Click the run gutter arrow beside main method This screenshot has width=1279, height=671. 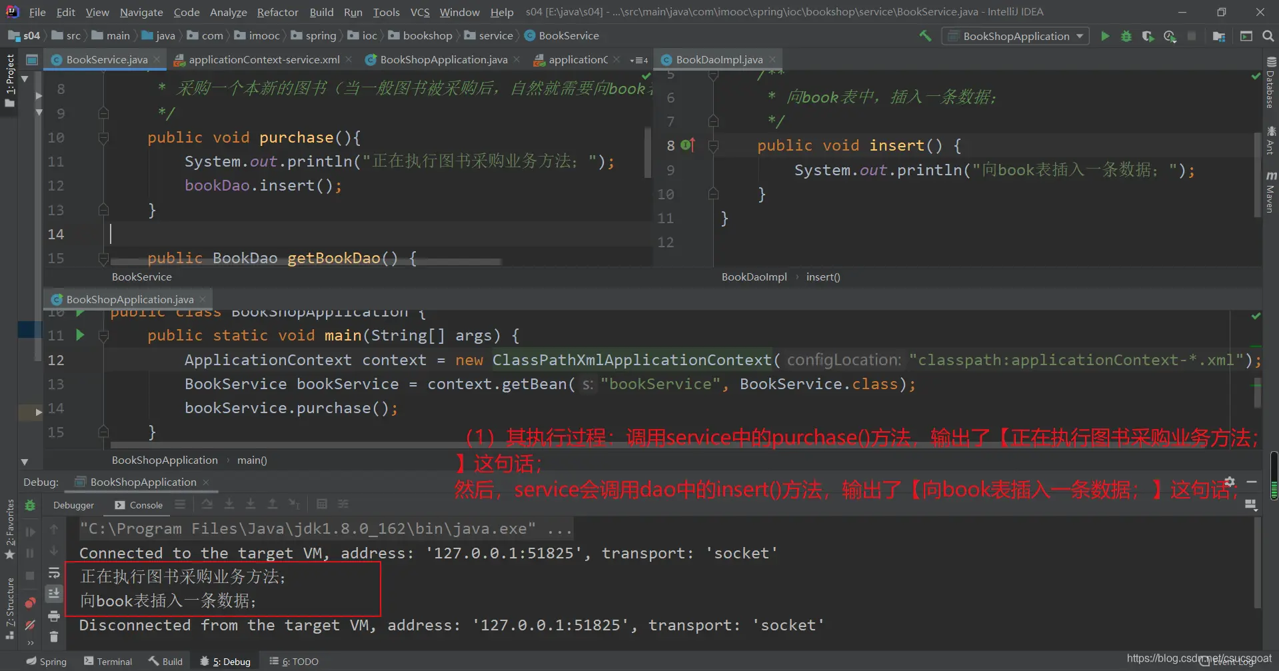[x=81, y=335]
